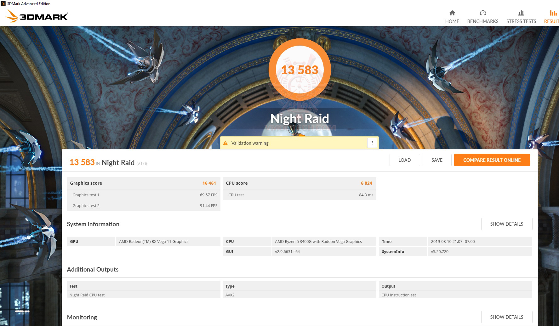Click the time value 2019-08-10 21:07

(453, 242)
